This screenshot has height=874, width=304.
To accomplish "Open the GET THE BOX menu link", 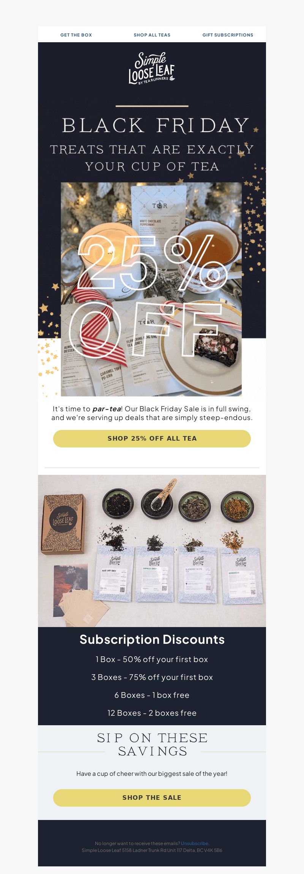I will point(76,35).
